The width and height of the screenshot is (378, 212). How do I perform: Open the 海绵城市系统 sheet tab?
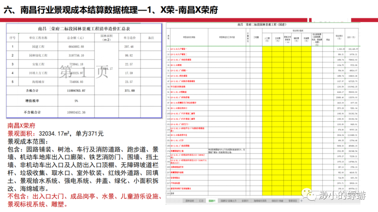260,201
